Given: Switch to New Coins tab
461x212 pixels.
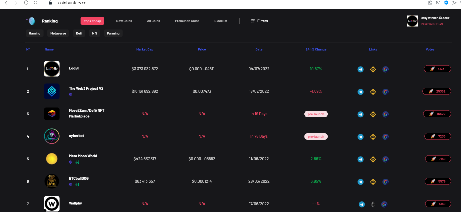Looking at the screenshot, I should [124, 21].
